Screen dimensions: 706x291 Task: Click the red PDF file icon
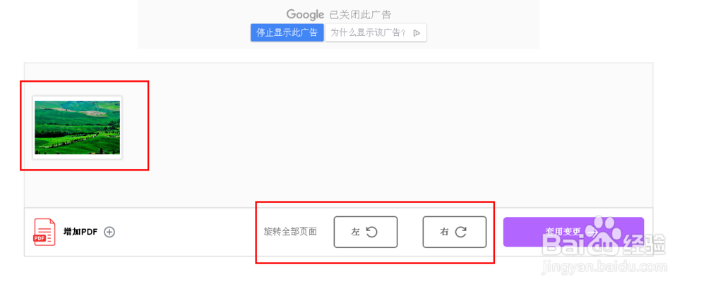tap(44, 232)
